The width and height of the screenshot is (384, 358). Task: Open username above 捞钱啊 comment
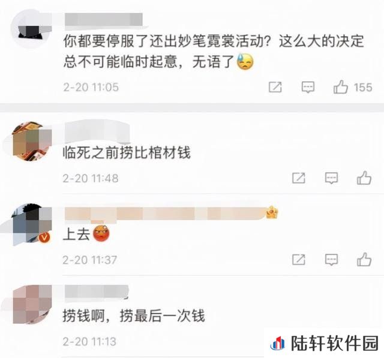(x=97, y=291)
